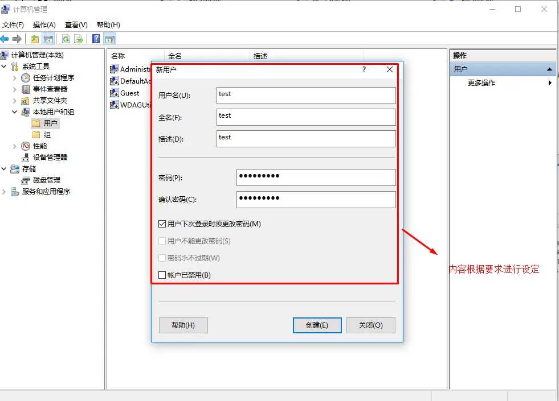
Task: Click the Back arrow toolbar icon
Action: coord(5,39)
